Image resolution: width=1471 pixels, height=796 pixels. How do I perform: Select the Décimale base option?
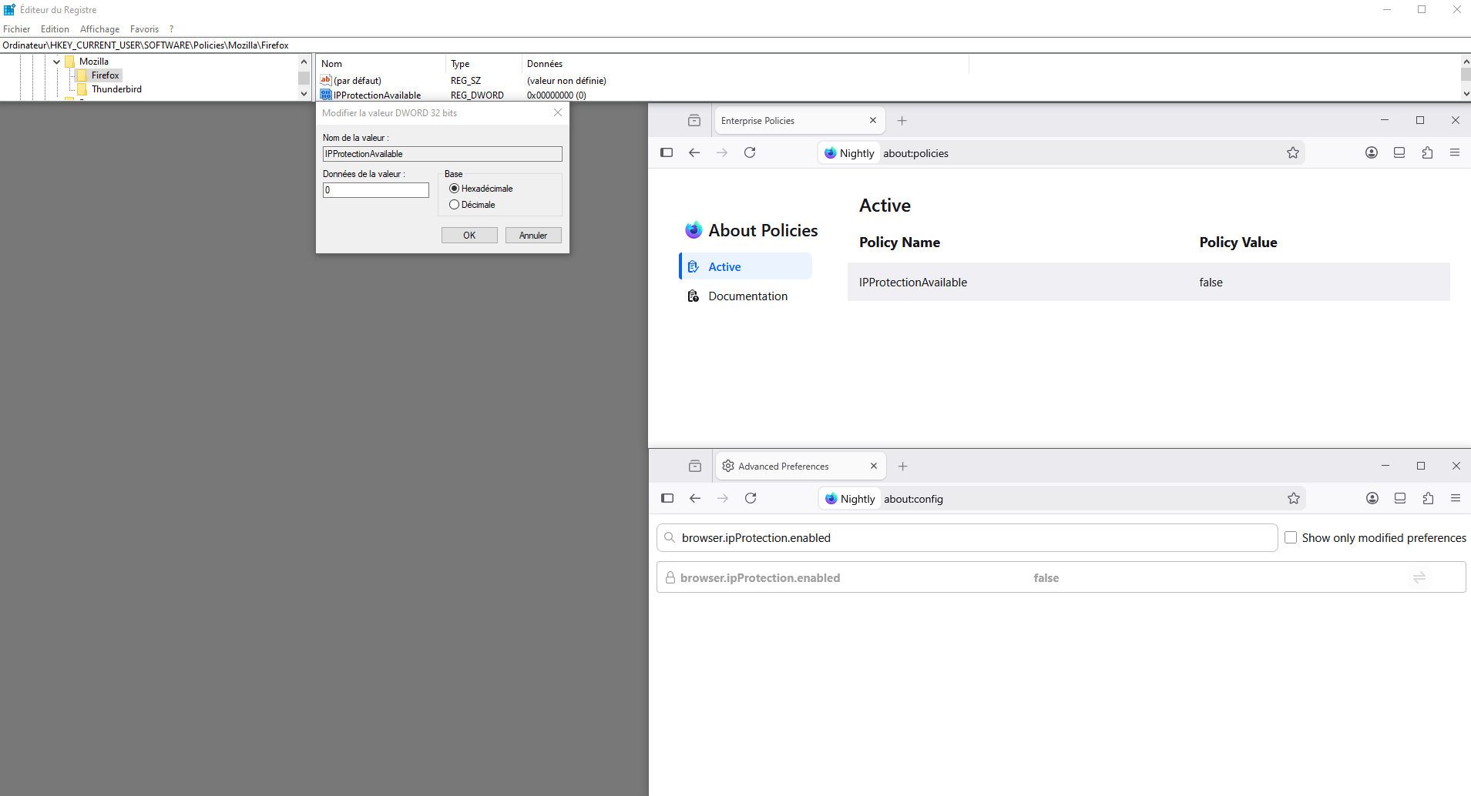(455, 205)
